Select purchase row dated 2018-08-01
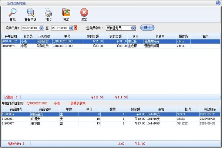 point(111,46)
